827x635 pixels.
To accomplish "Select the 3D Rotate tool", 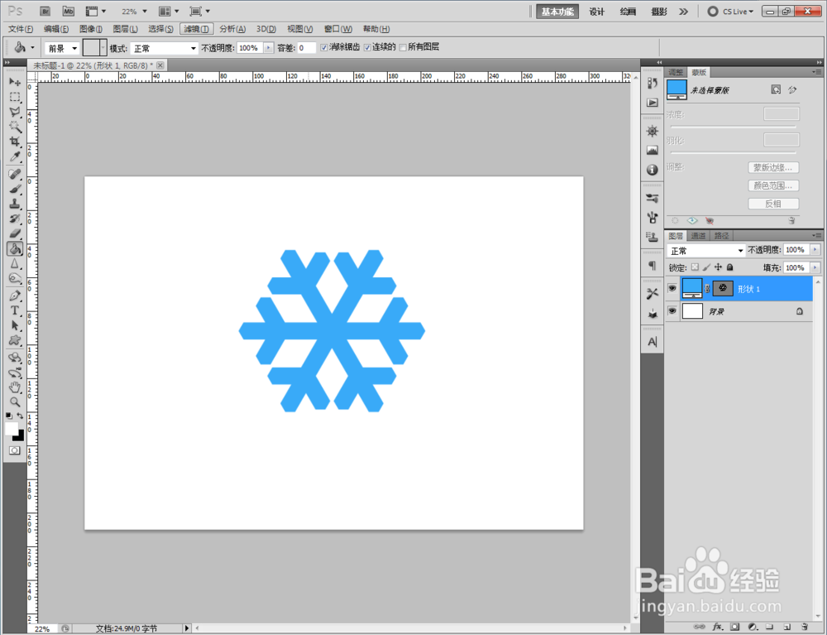I will click(15, 358).
